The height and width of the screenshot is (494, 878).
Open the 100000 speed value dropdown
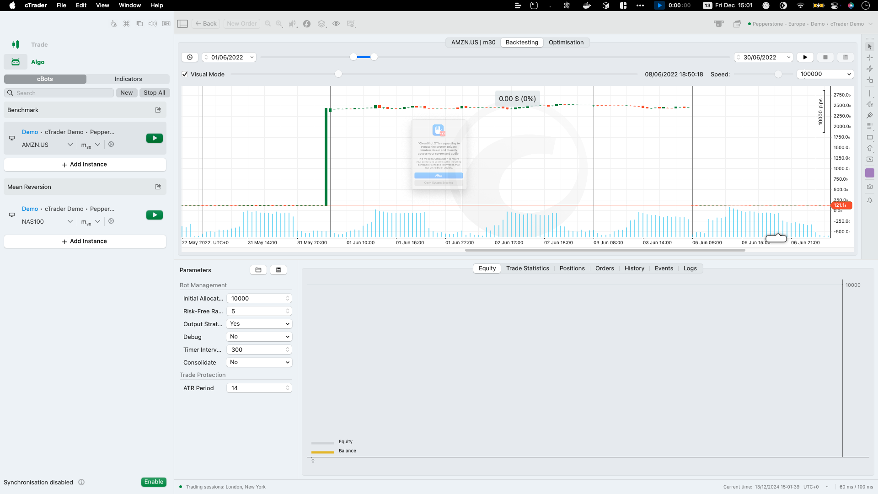coord(826,74)
